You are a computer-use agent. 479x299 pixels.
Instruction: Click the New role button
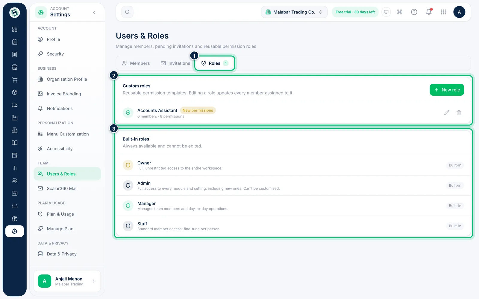[447, 90]
